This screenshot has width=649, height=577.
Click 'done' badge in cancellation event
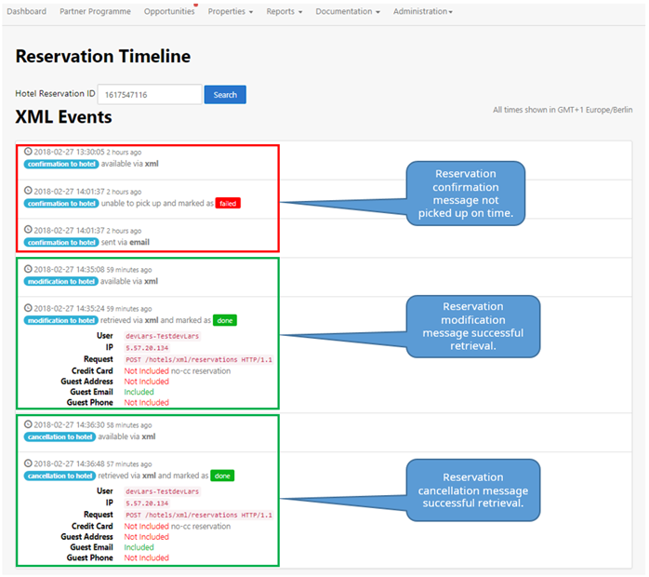tap(222, 476)
